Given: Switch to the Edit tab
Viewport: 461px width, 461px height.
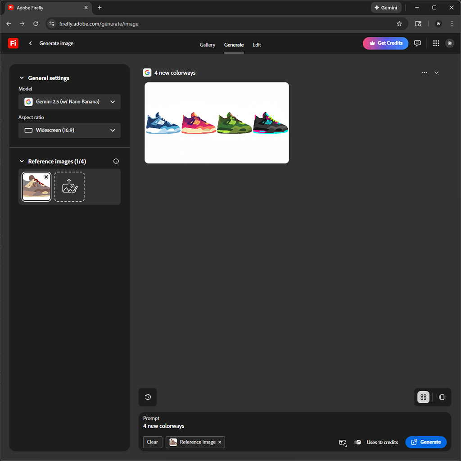Looking at the screenshot, I should (x=257, y=45).
